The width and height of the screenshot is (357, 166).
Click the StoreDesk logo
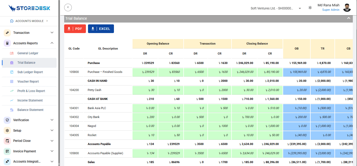click(29, 8)
